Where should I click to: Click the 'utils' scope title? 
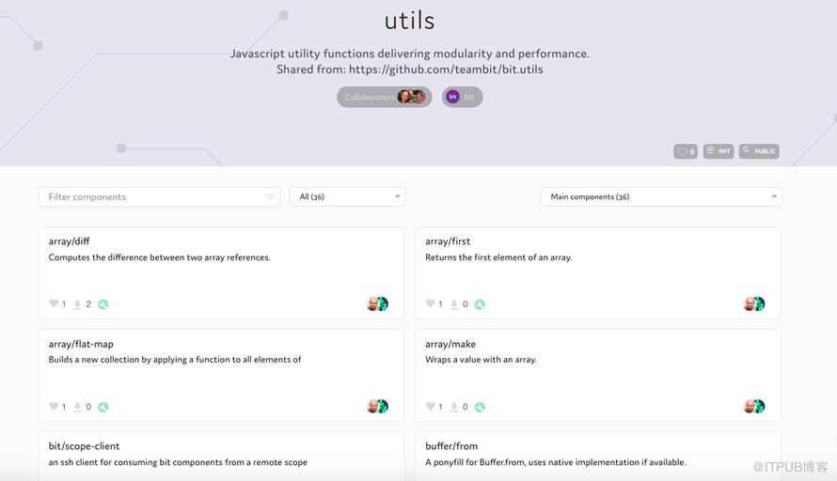coord(409,21)
